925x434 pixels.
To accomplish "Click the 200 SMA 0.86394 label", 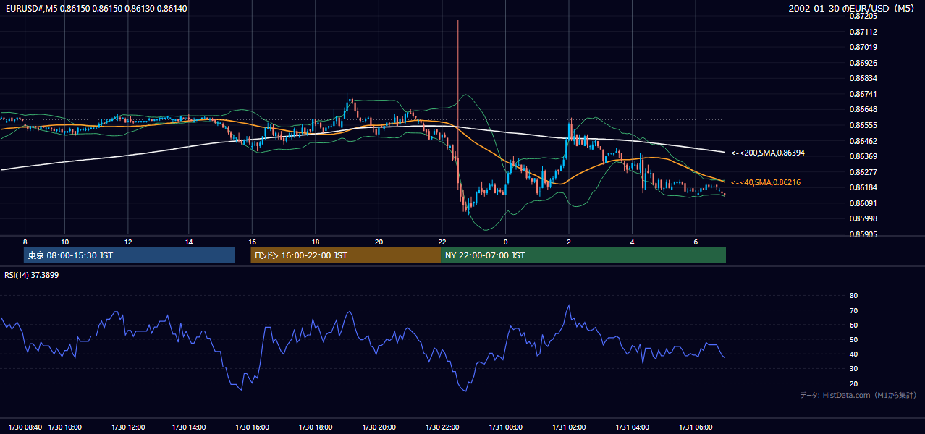I will [768, 153].
